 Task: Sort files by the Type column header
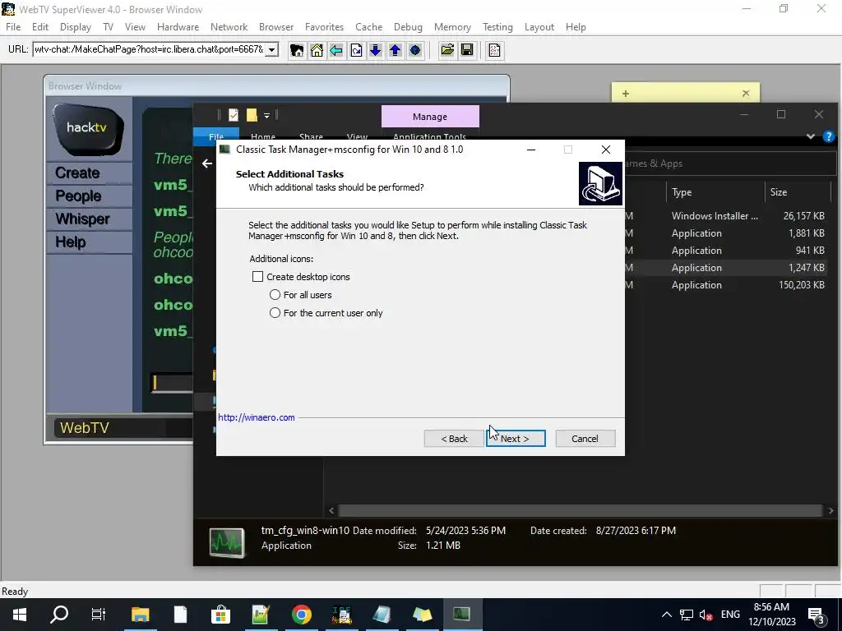pos(715,192)
